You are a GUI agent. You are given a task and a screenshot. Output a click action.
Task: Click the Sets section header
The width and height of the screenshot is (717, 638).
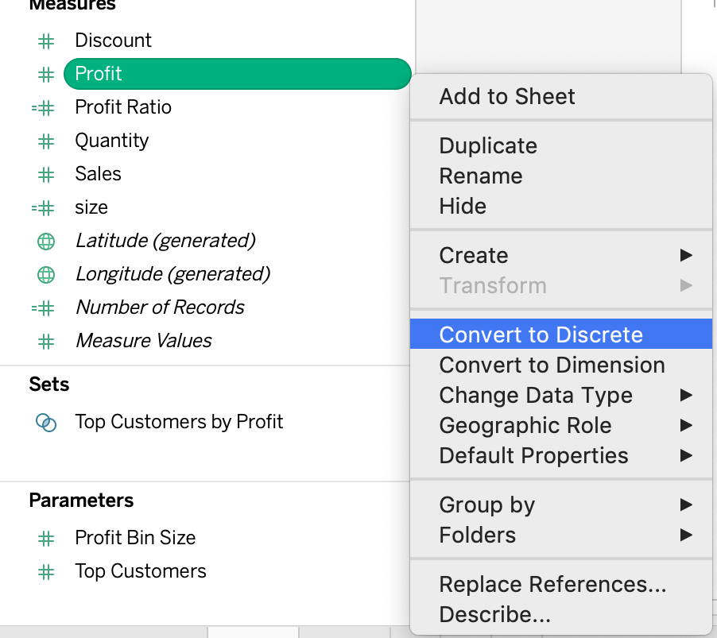click(x=49, y=385)
